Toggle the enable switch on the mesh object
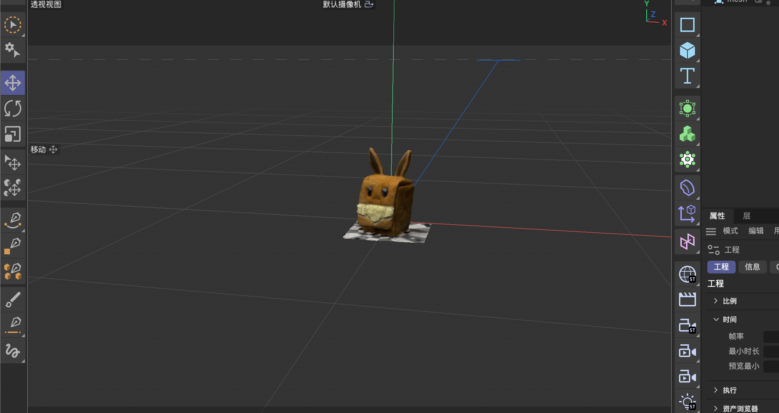The image size is (779, 413). tap(758, 2)
